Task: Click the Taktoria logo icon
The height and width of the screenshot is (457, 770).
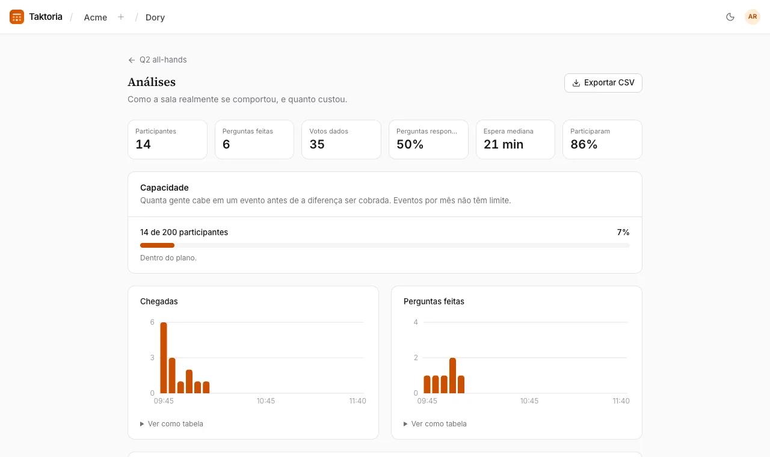Action: 17,17
